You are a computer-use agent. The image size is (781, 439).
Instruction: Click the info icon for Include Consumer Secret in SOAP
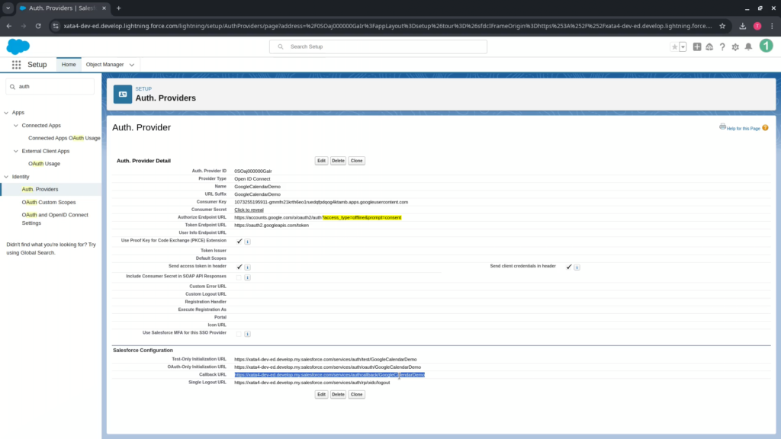(248, 277)
